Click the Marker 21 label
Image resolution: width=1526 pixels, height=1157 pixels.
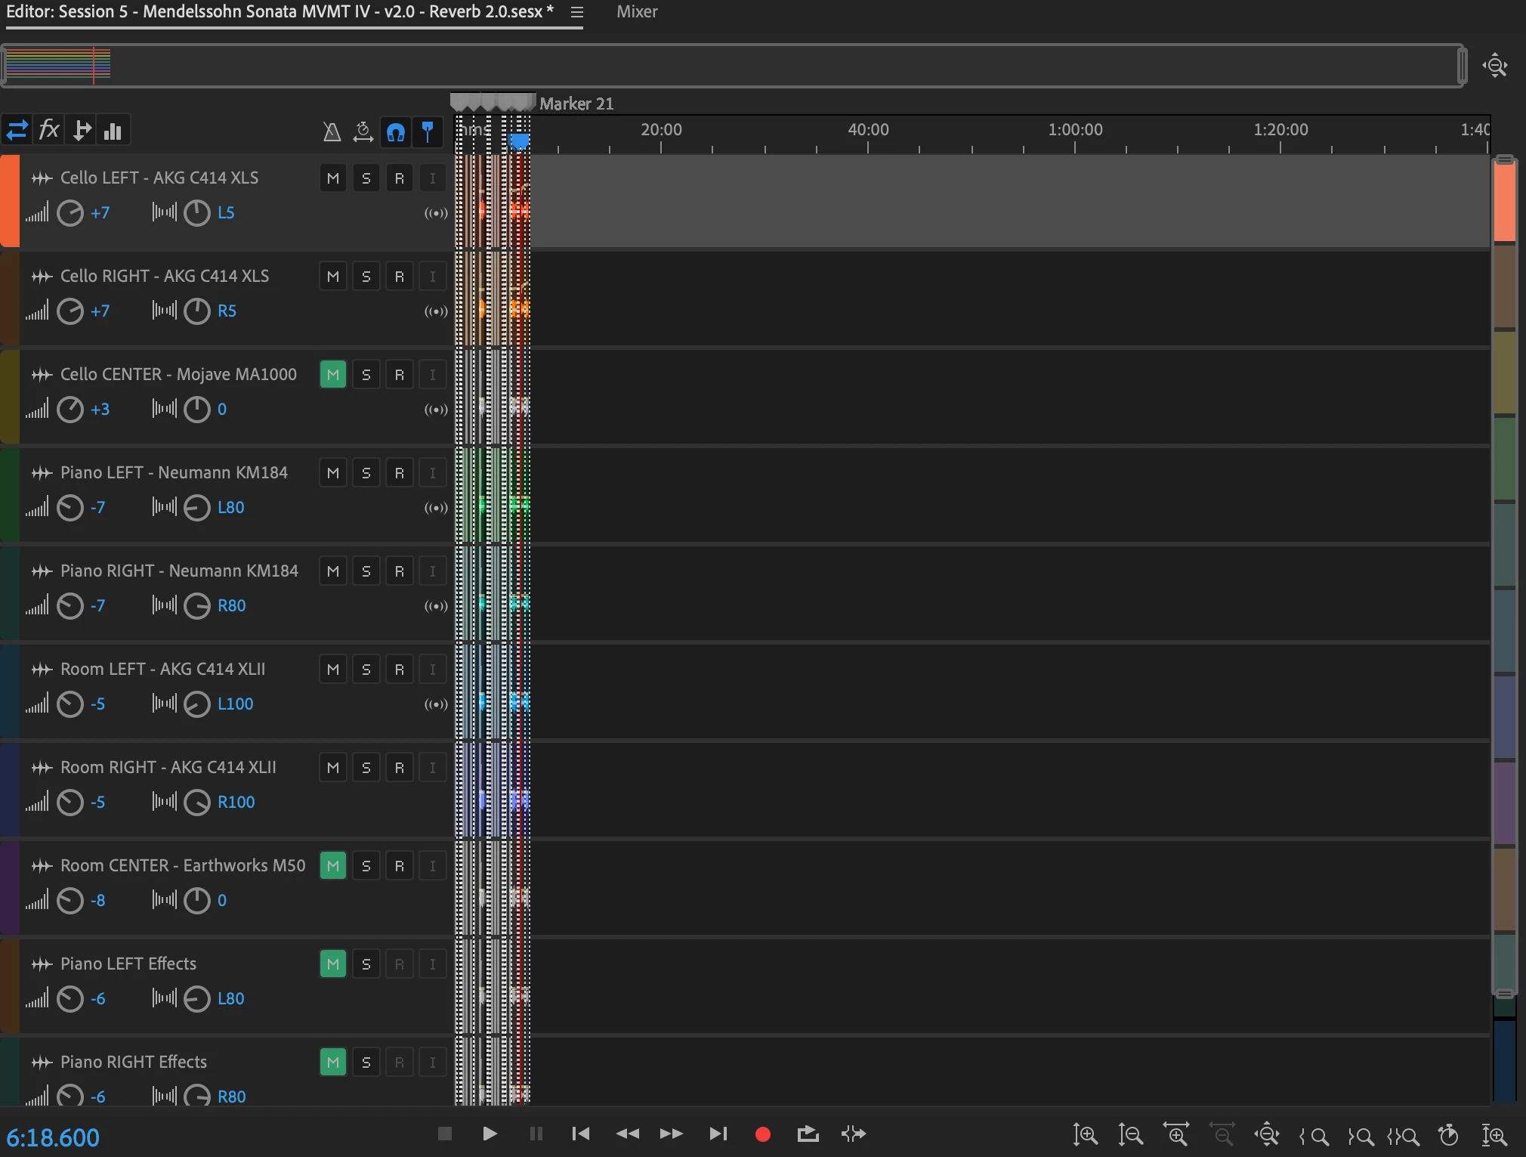576,104
